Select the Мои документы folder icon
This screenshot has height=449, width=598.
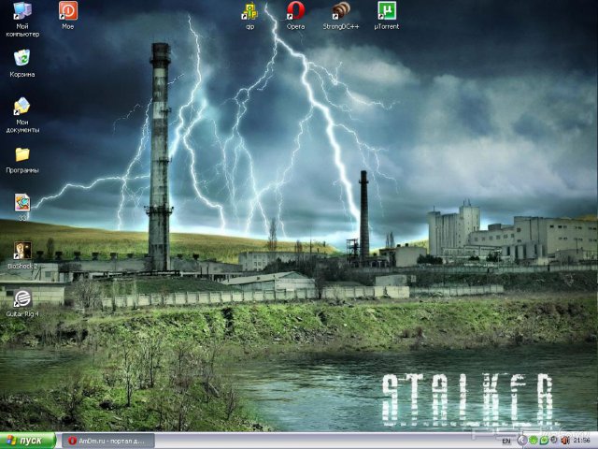click(22, 108)
